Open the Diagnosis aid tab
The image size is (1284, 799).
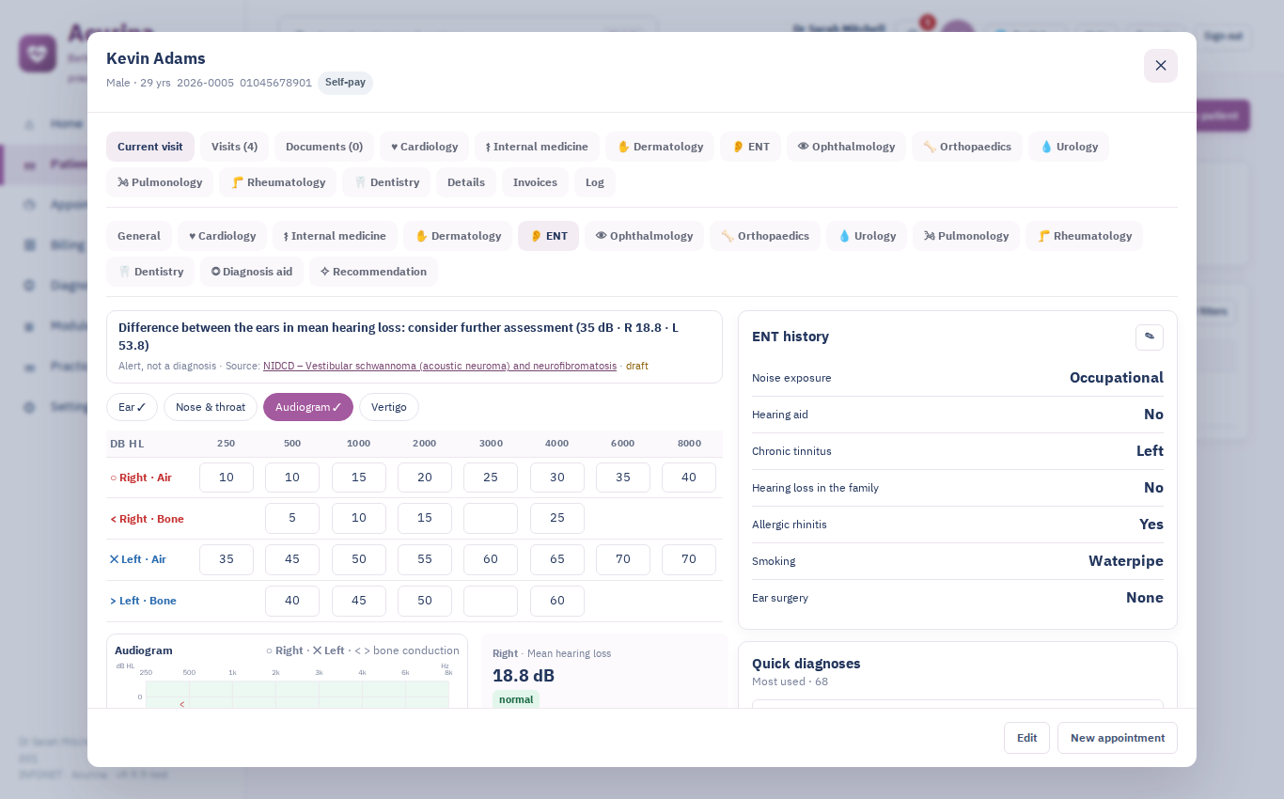click(x=252, y=272)
